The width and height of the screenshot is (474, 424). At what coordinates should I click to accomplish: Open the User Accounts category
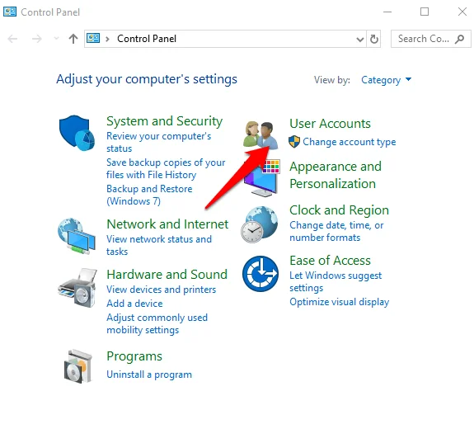pos(330,124)
